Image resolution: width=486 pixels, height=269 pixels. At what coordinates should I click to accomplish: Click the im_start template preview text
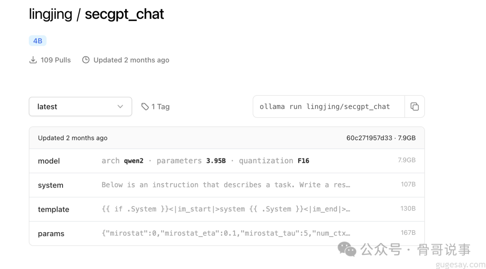[225, 209]
